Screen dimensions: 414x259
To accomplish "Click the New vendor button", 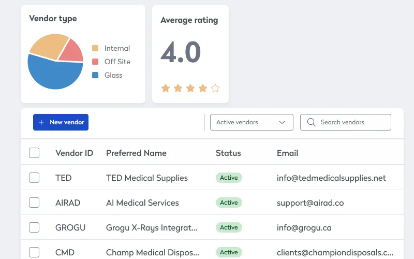I will coord(61,122).
